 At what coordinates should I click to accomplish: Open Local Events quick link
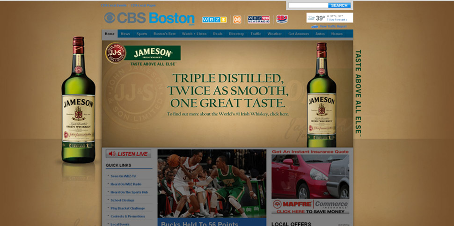(120, 224)
